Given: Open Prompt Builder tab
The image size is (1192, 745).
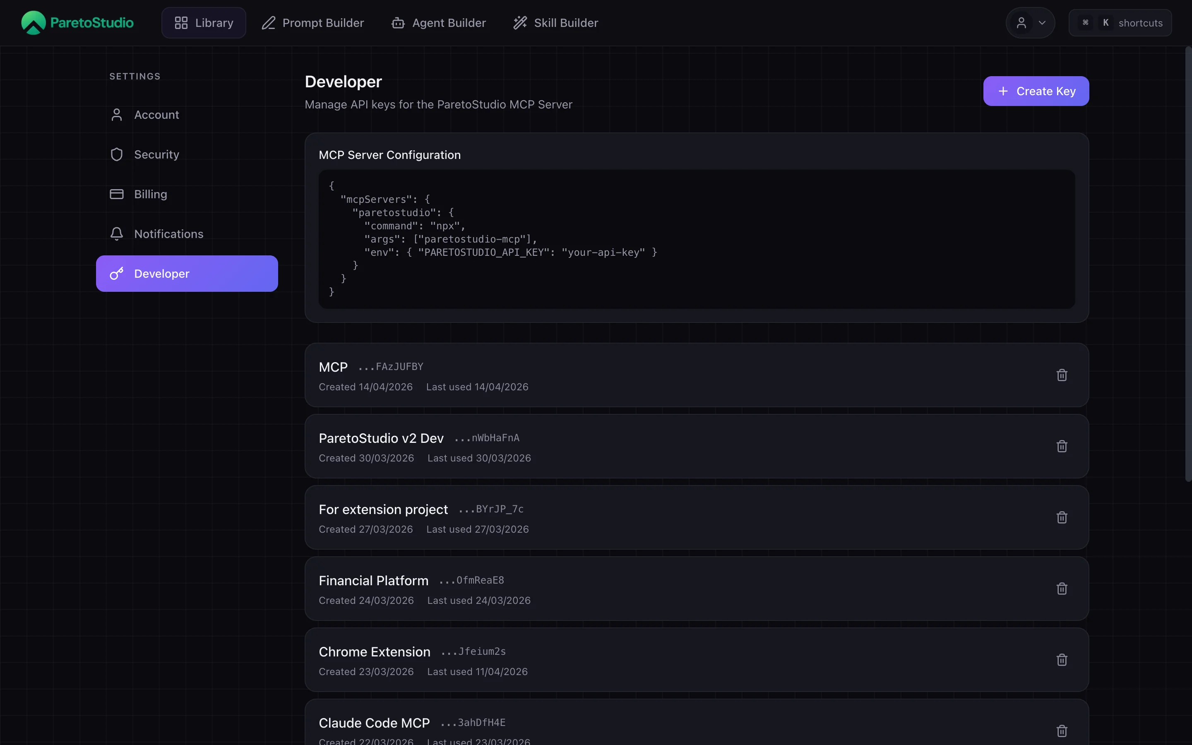Looking at the screenshot, I should coord(313,23).
